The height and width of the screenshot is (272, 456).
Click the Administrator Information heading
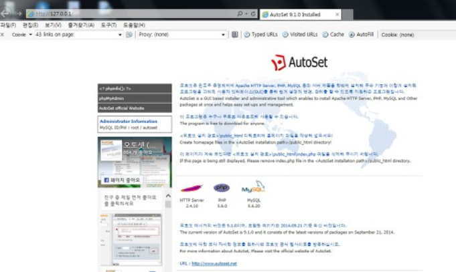pyautogui.click(x=129, y=122)
